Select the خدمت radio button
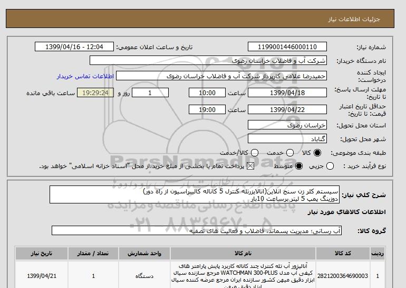 tap(290, 153)
